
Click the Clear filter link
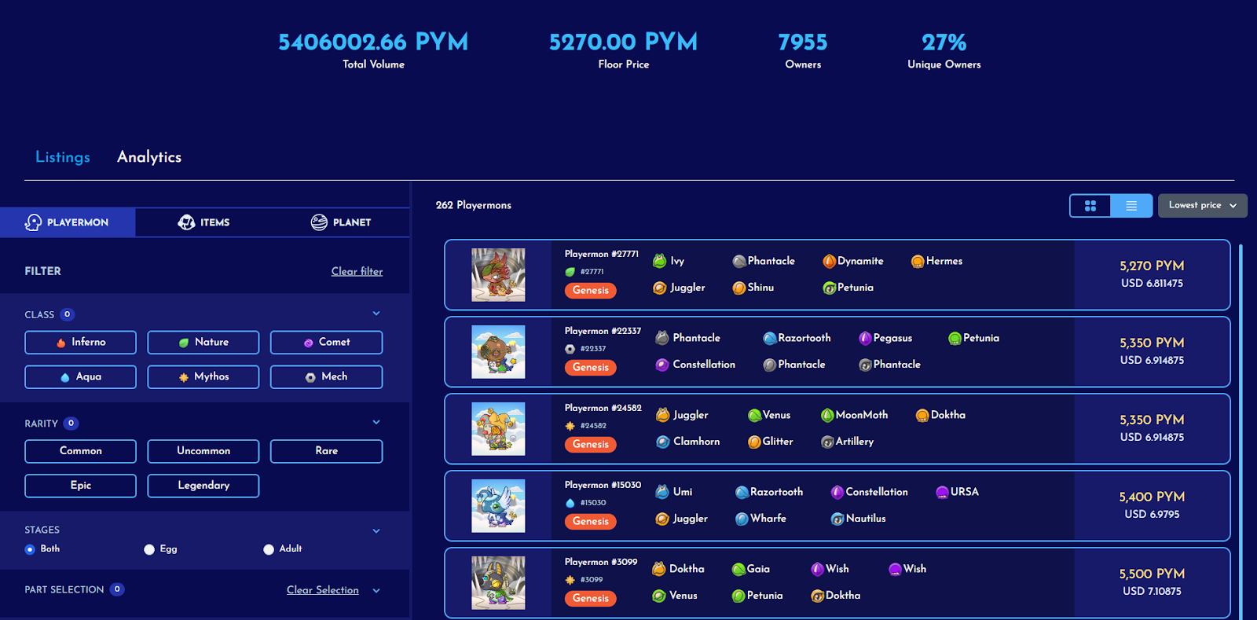357,271
